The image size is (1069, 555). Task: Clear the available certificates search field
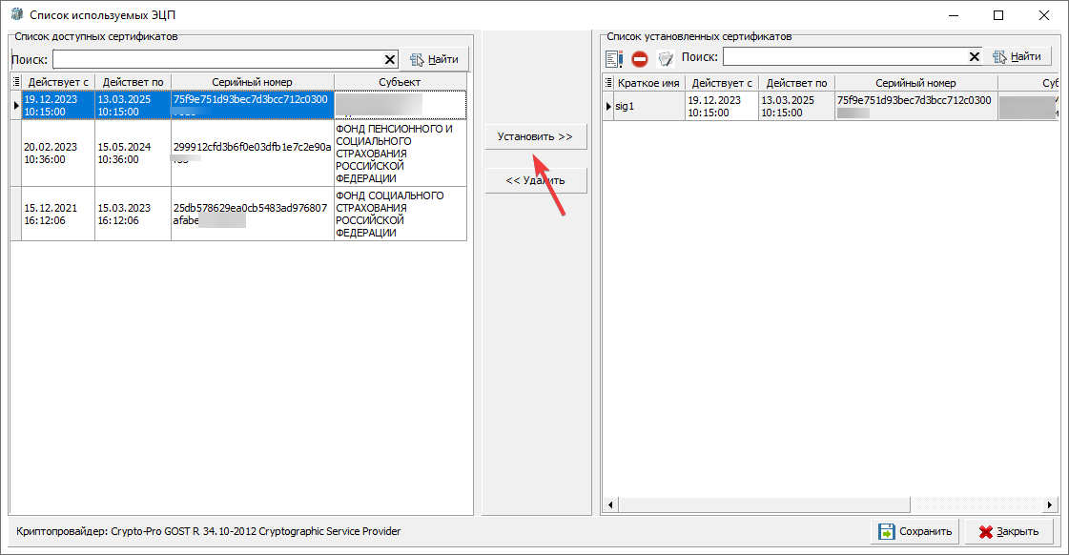click(x=389, y=59)
